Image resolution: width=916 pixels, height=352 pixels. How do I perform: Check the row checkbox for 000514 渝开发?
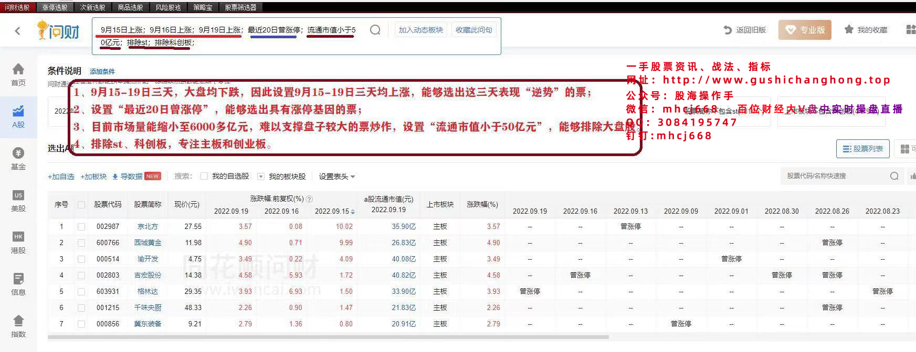81,259
